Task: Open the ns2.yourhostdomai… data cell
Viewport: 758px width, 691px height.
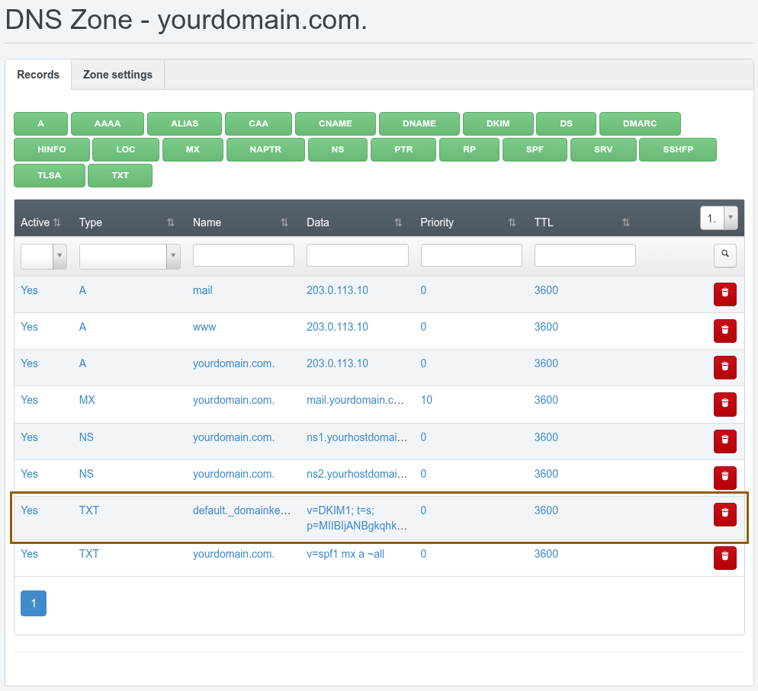Action: (x=357, y=474)
